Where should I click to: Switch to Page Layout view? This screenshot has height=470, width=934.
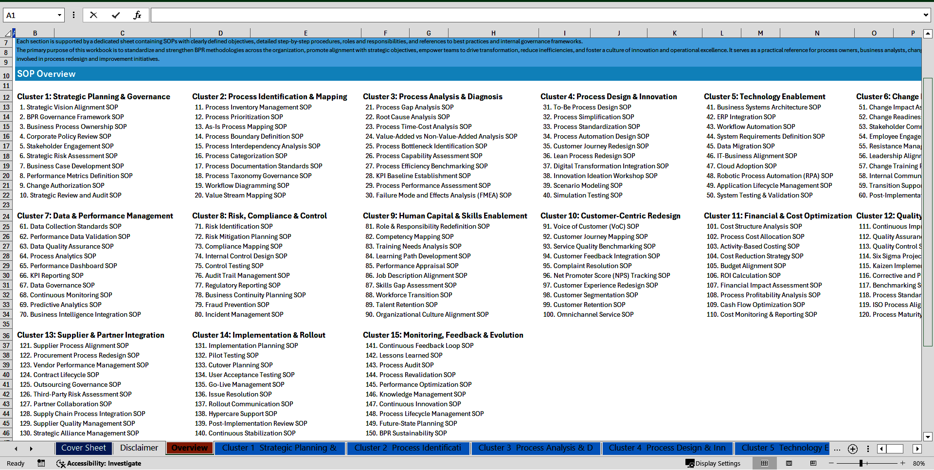pyautogui.click(x=789, y=463)
